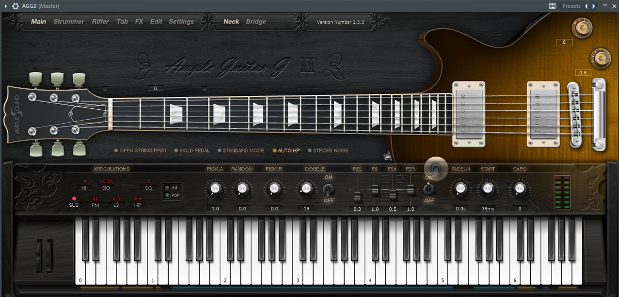Choose the SIO slide in/out articulation

pyautogui.click(x=106, y=188)
